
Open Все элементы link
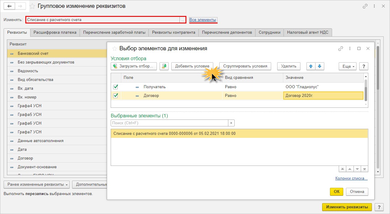pyautogui.click(x=203, y=20)
